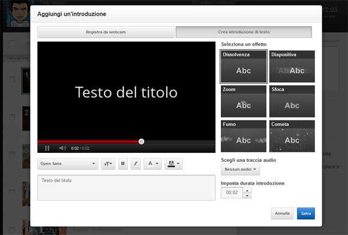
Task: Open the text color picker
Action: [152, 164]
